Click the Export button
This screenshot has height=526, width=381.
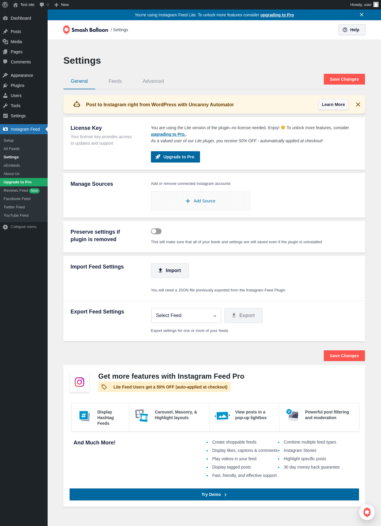tap(243, 316)
